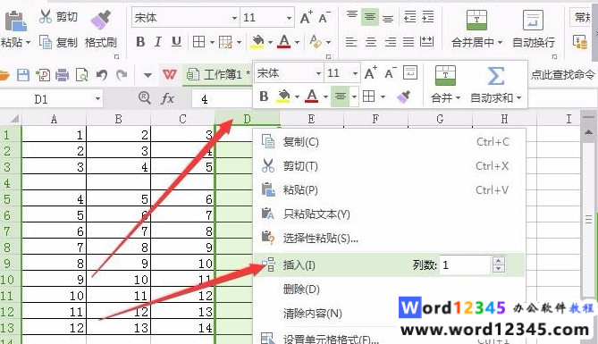Choose 剪切(T) from the context menu
Viewport: 598px width, 344px height.
tap(389, 166)
